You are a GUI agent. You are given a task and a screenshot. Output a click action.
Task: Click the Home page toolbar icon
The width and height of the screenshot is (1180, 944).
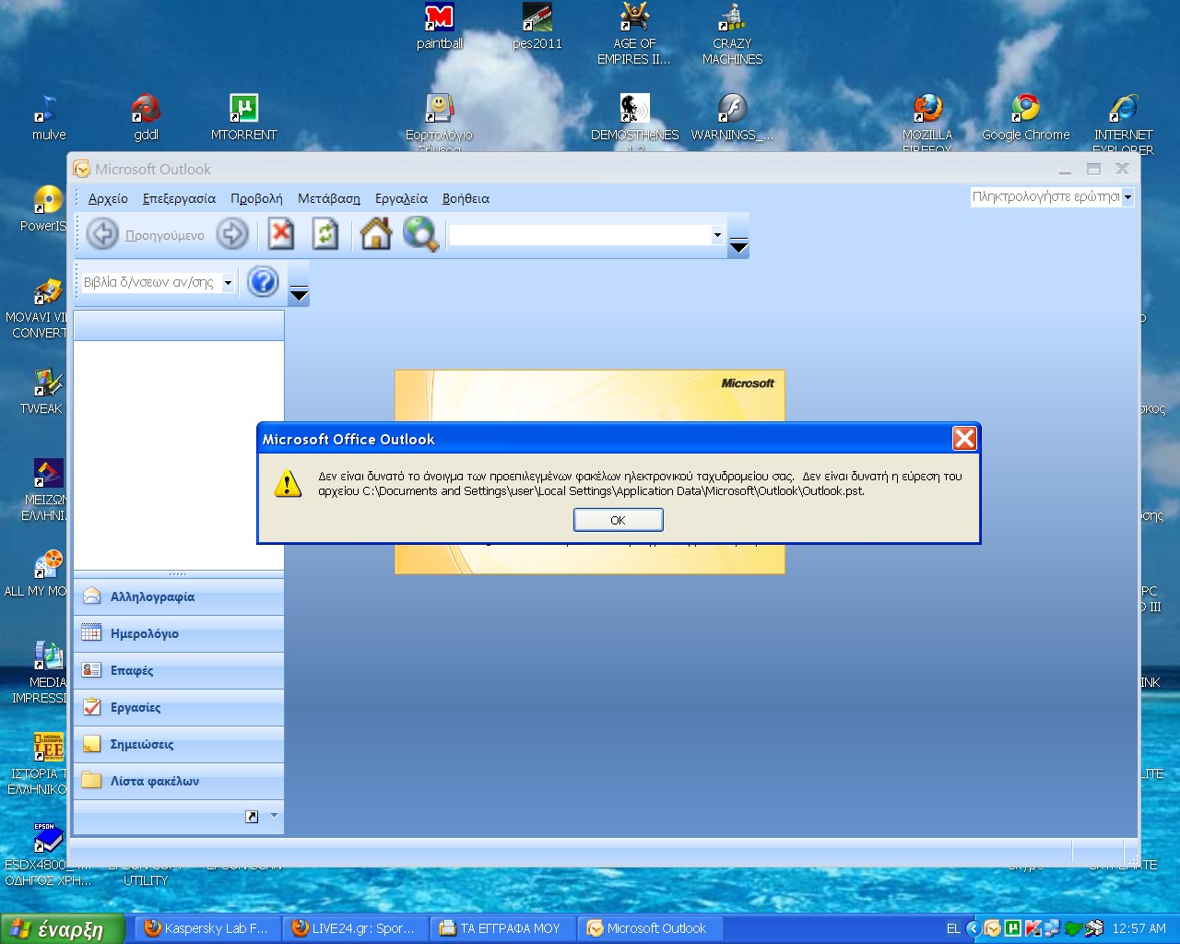(x=375, y=234)
